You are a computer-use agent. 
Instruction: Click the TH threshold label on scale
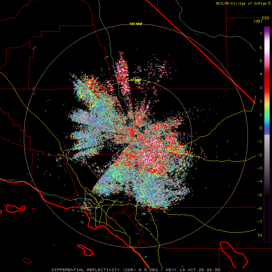[x=260, y=235]
